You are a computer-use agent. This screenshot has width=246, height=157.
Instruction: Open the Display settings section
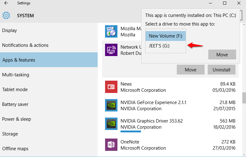click(x=49, y=30)
